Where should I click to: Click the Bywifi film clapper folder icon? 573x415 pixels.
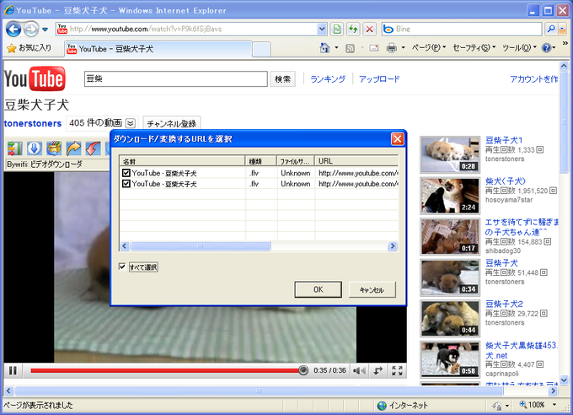pyautogui.click(x=54, y=148)
